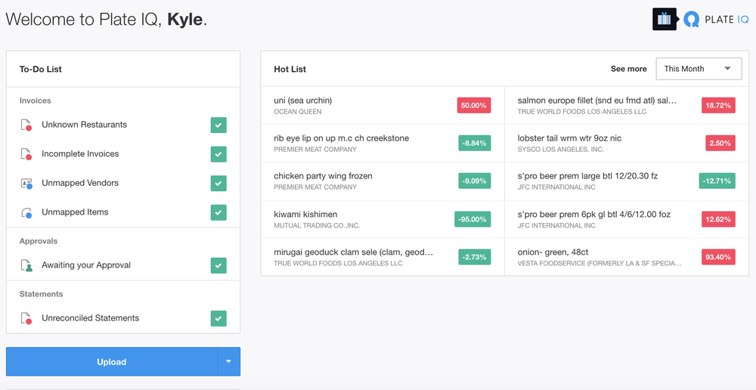The height and width of the screenshot is (390, 756).
Task: Click the Awaiting your Approval icon
Action: pyautogui.click(x=26, y=265)
